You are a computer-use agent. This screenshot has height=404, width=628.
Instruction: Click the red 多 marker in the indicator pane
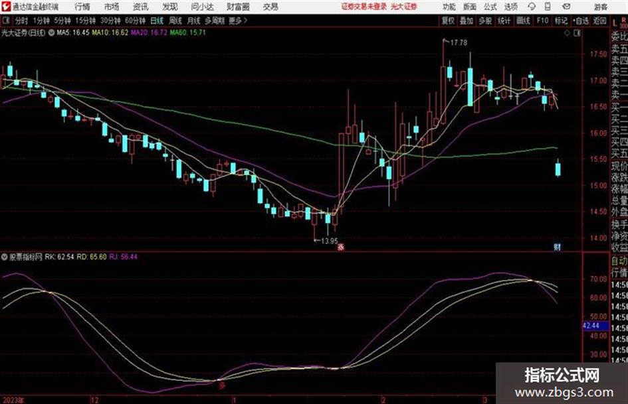pyautogui.click(x=221, y=385)
